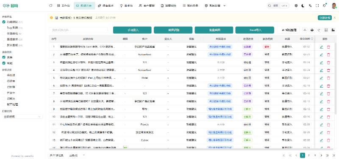Click the 截图识别 button
Viewport: 339px width, 159px height.
click(x=173, y=30)
